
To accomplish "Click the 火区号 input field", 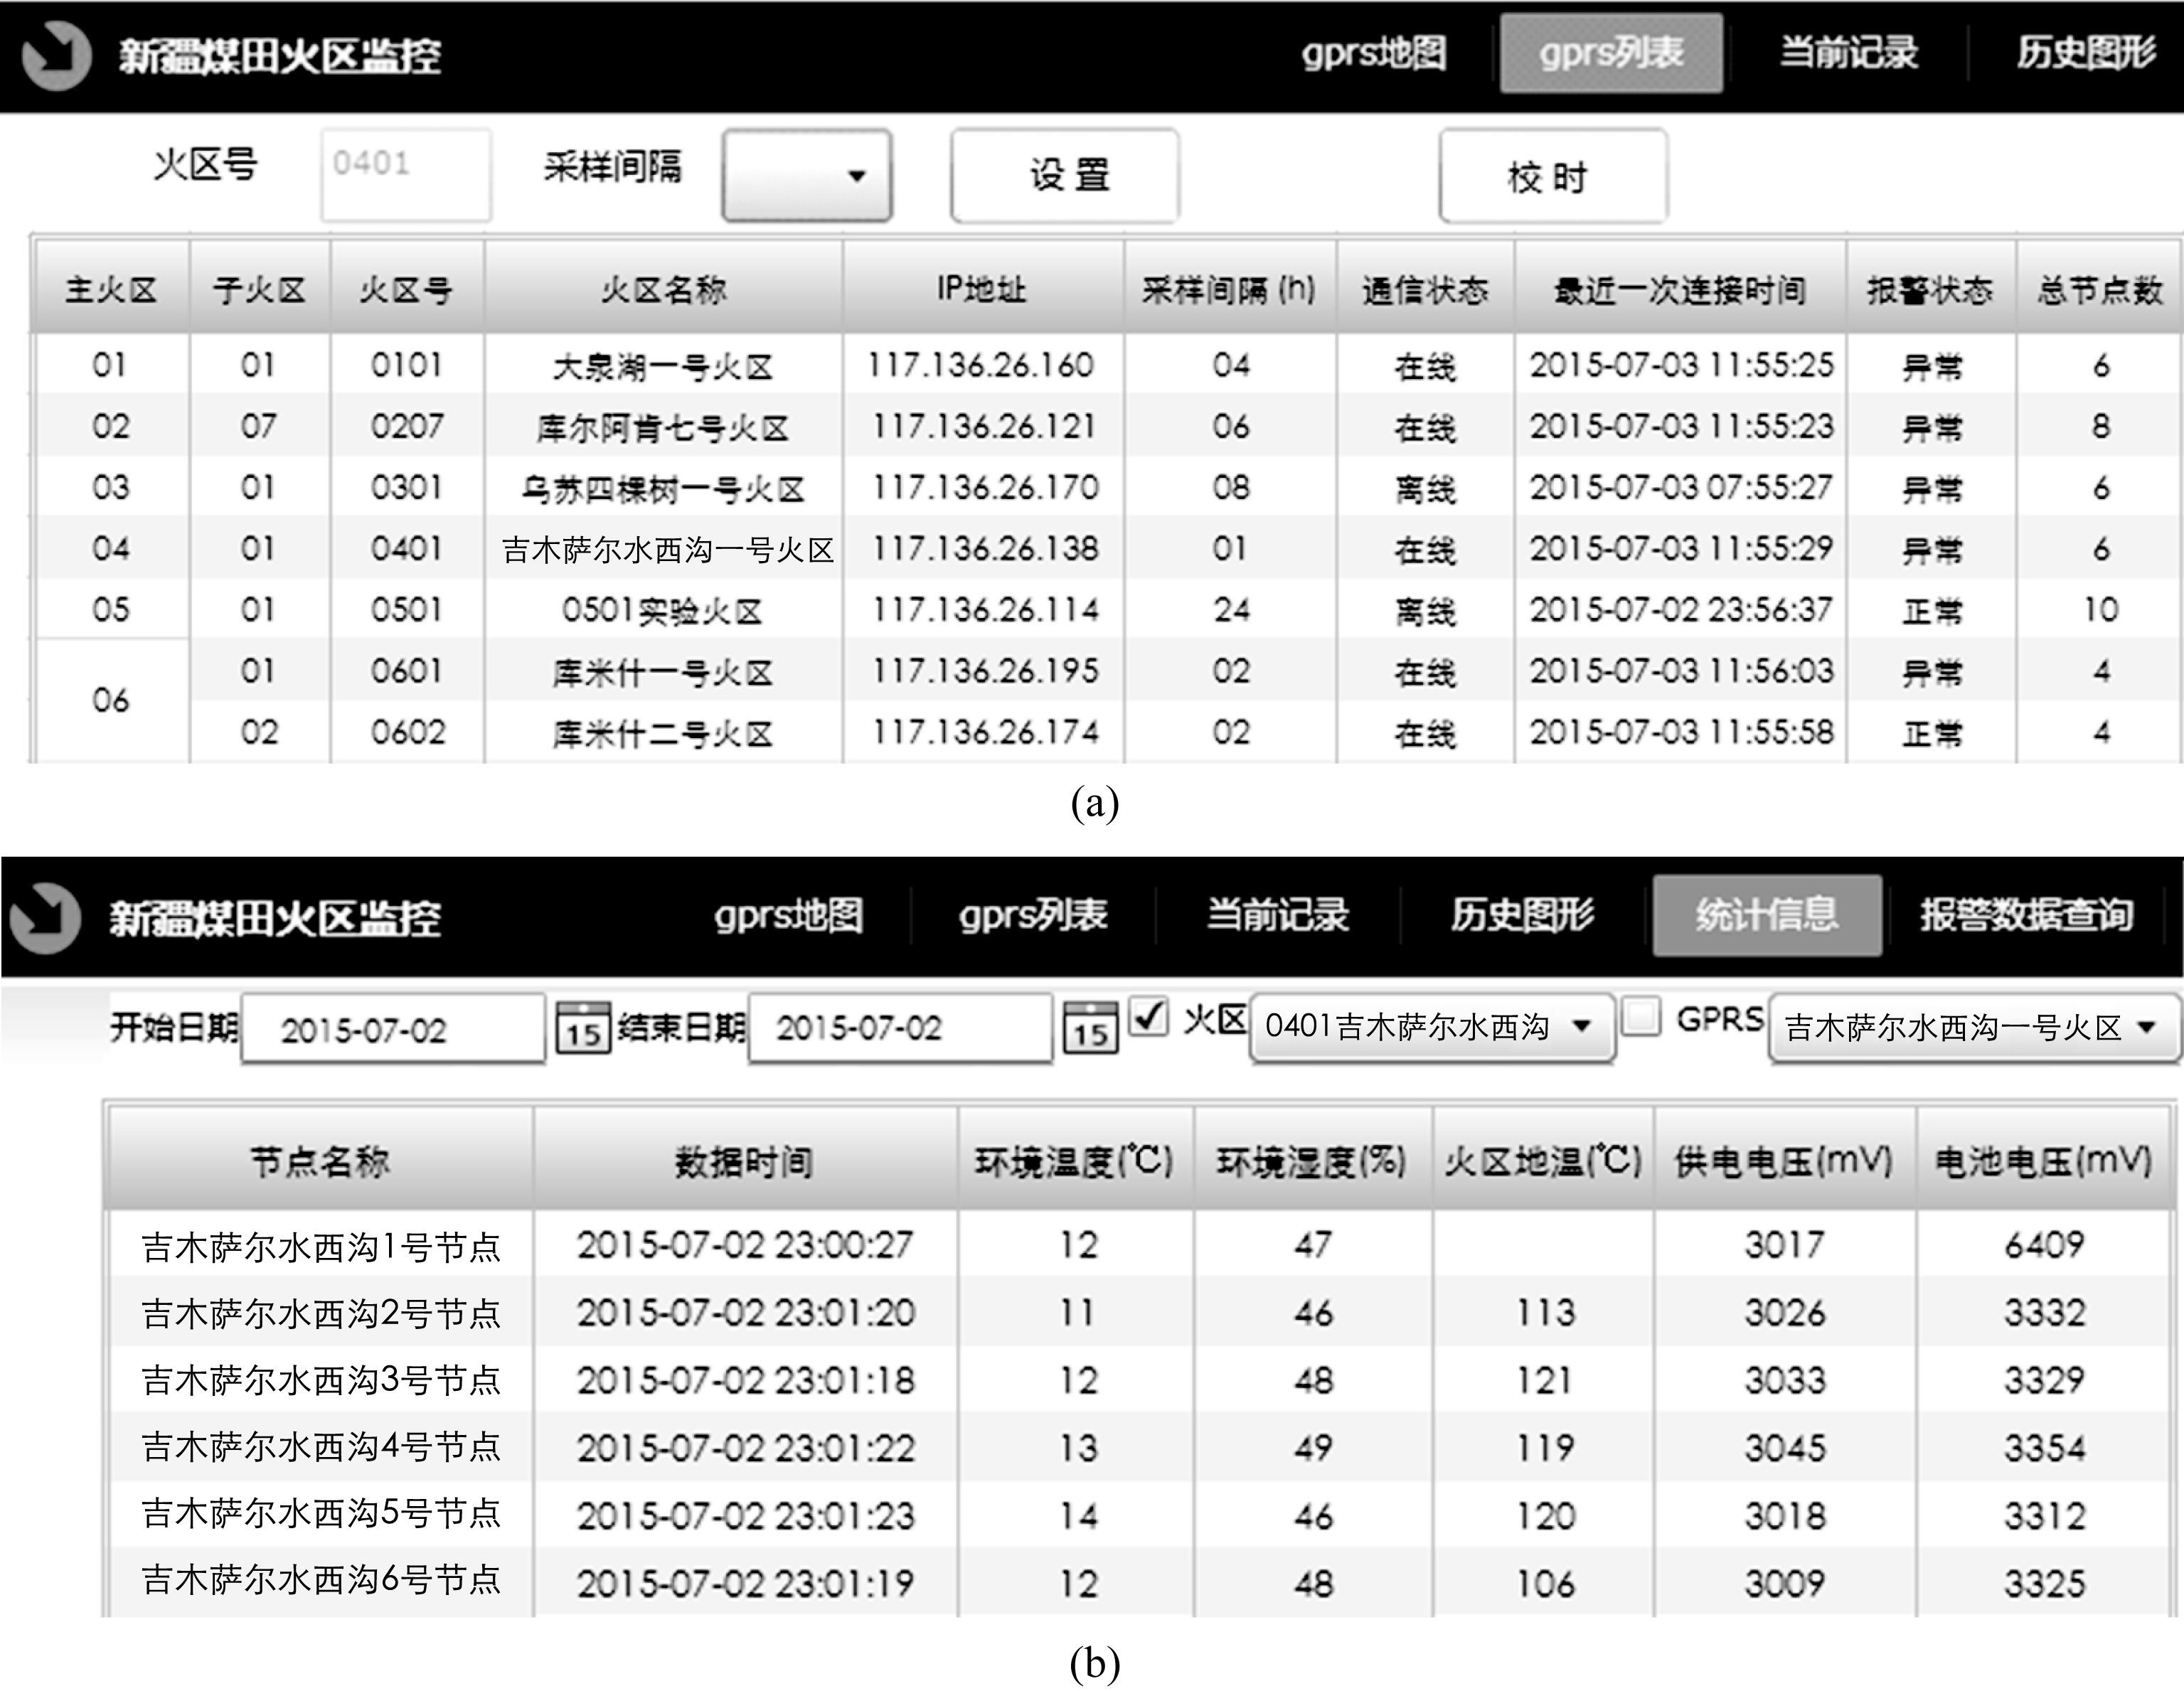I will [x=406, y=174].
